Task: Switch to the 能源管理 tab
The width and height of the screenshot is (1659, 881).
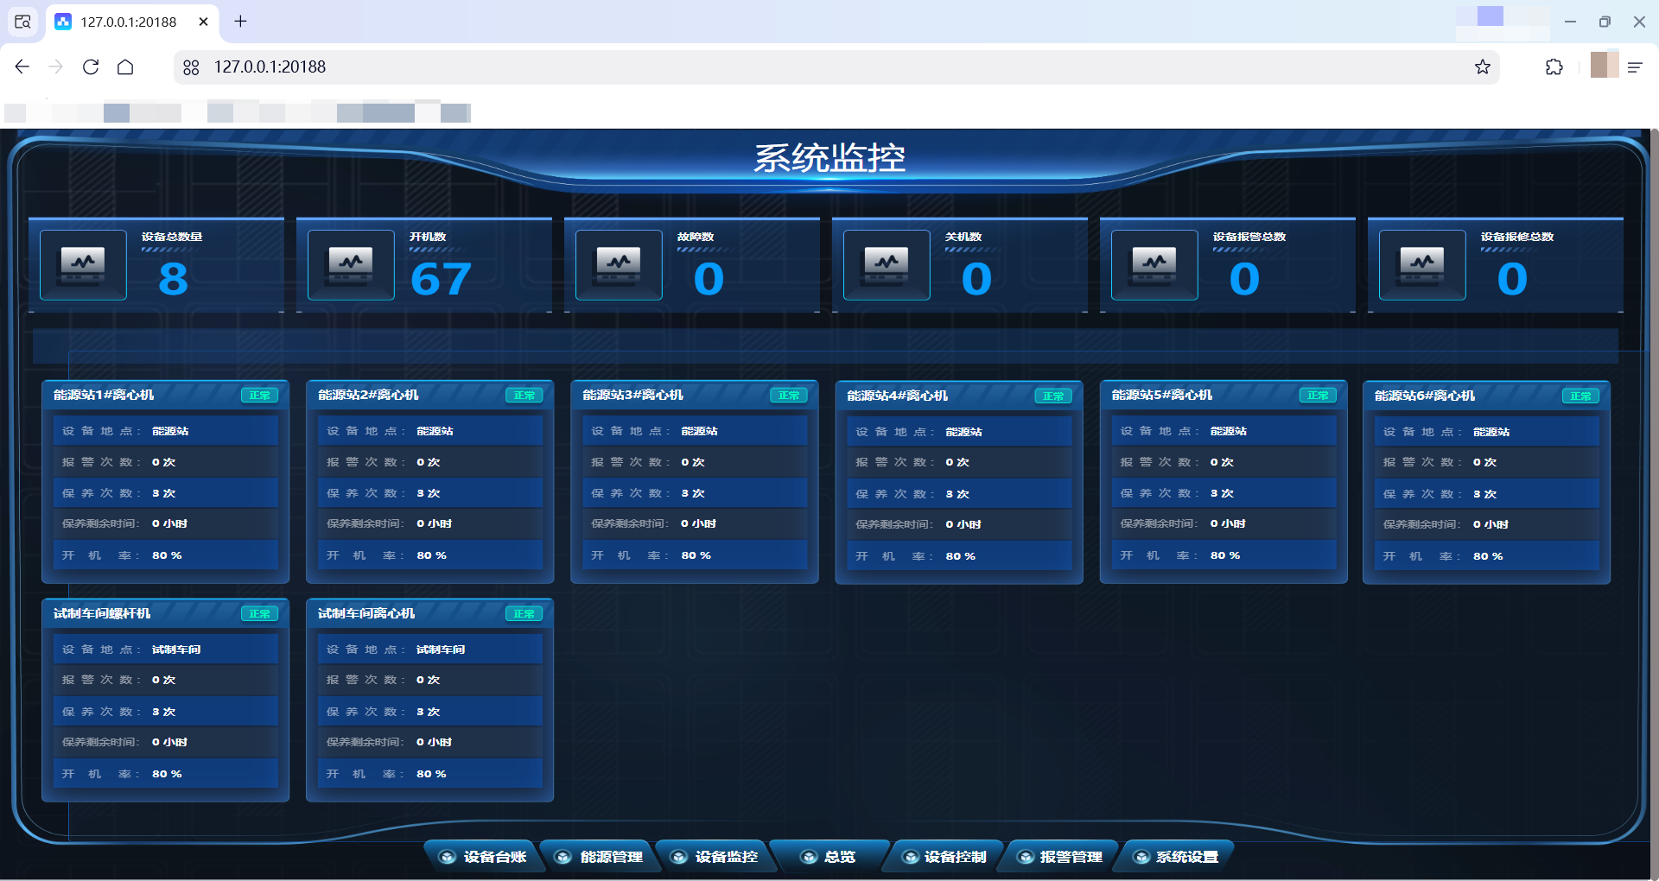Action: tap(601, 857)
